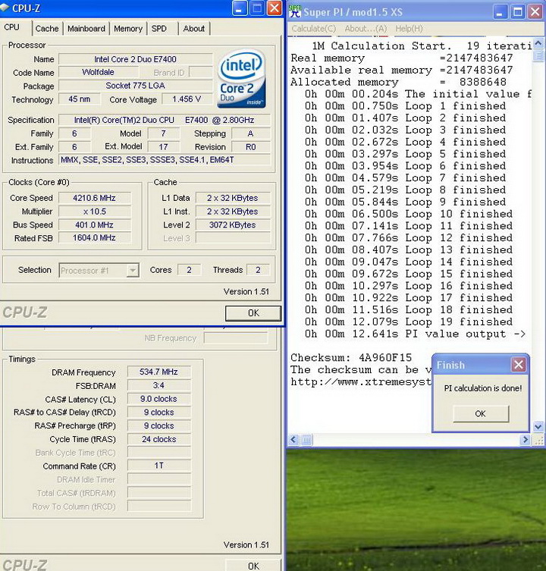Viewport: 546px width, 571px height.
Task: Click the Revision value R0
Action: [251, 147]
